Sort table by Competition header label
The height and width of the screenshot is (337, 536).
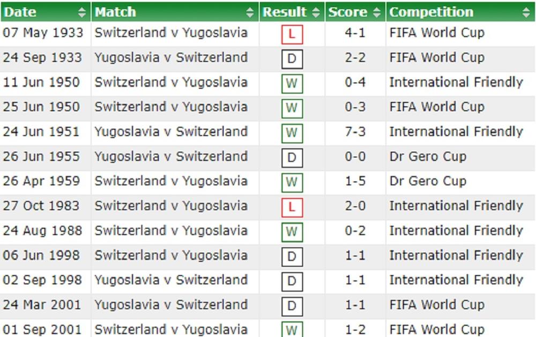point(431,12)
